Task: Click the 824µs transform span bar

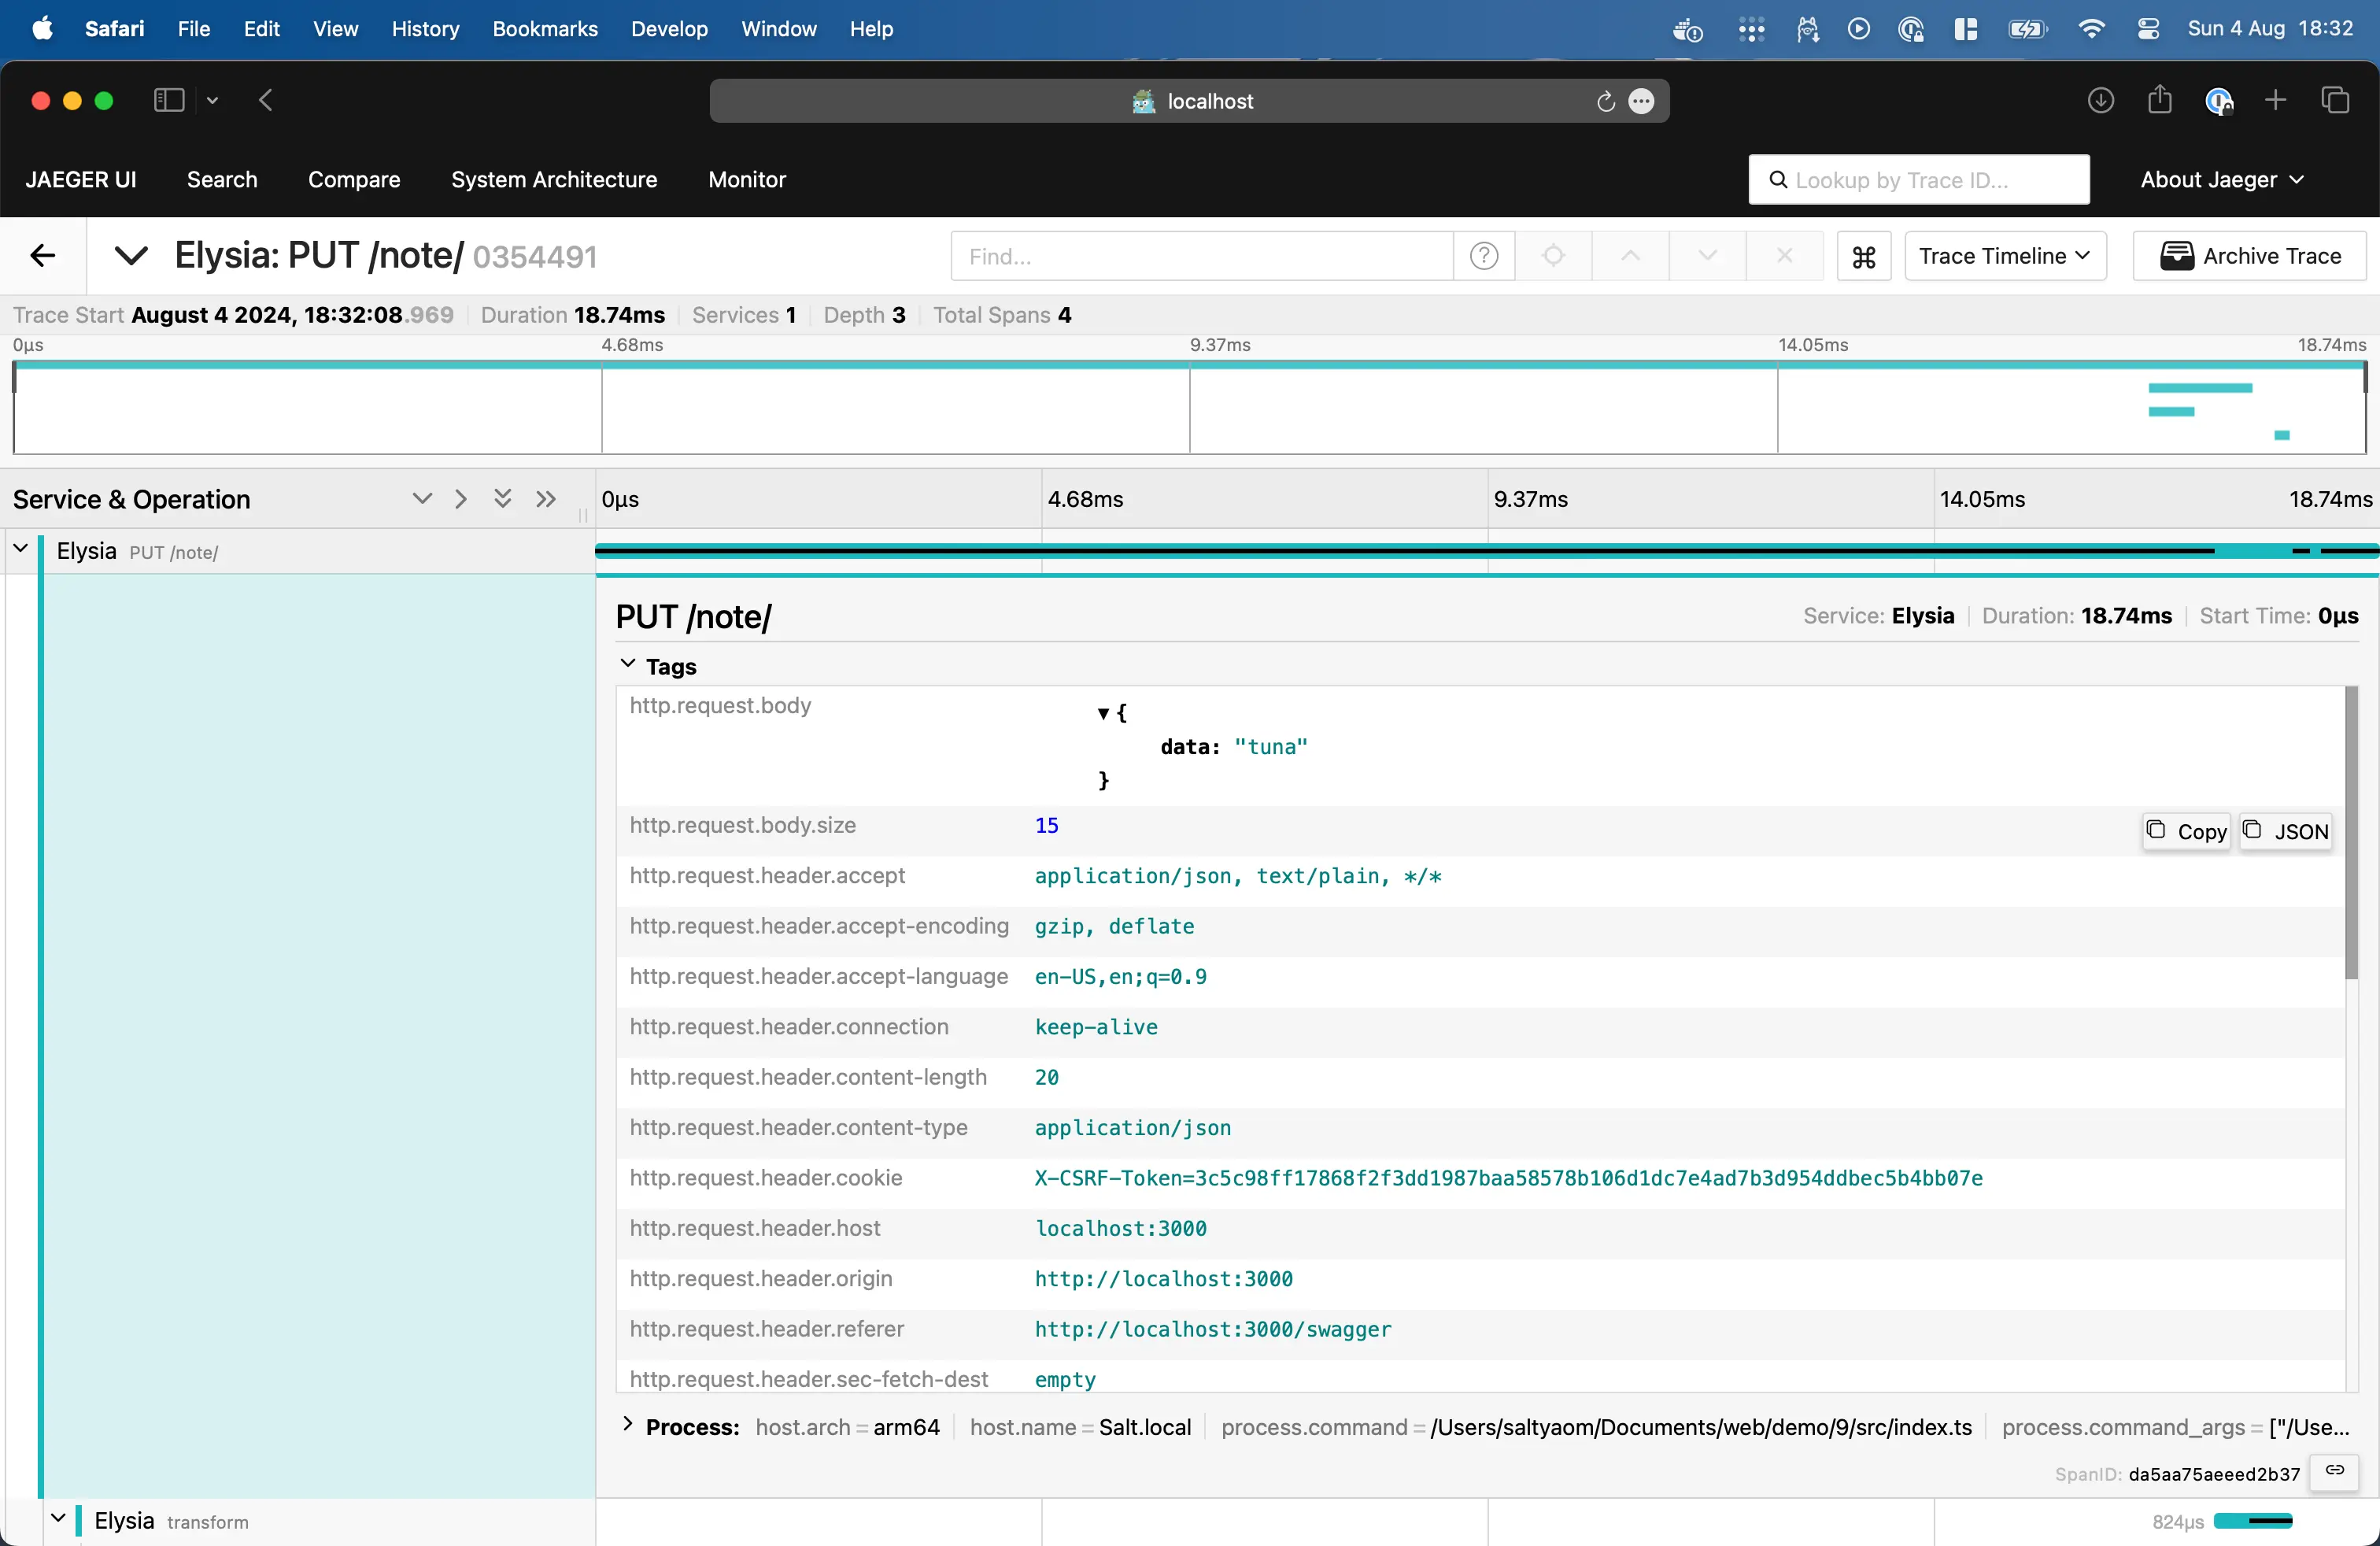Action: pos(2252,1521)
